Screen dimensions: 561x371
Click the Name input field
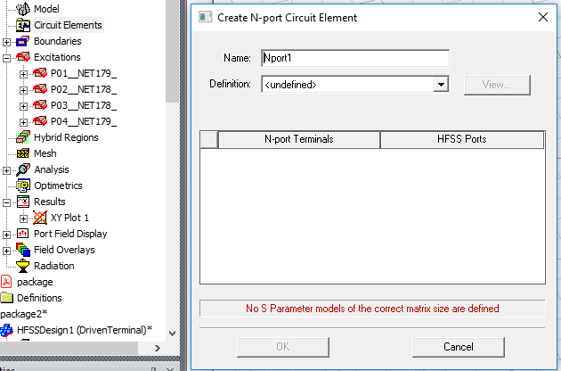[354, 59]
